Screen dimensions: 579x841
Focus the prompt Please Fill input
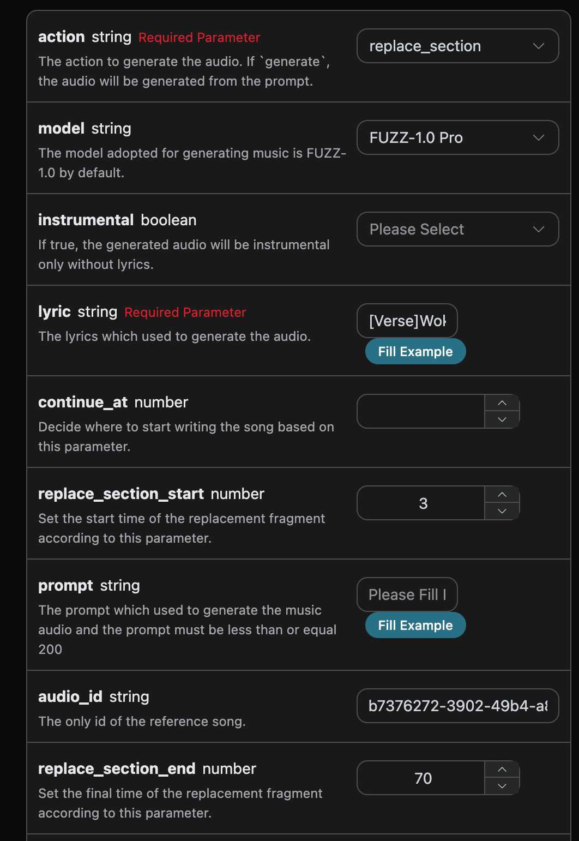click(x=407, y=594)
